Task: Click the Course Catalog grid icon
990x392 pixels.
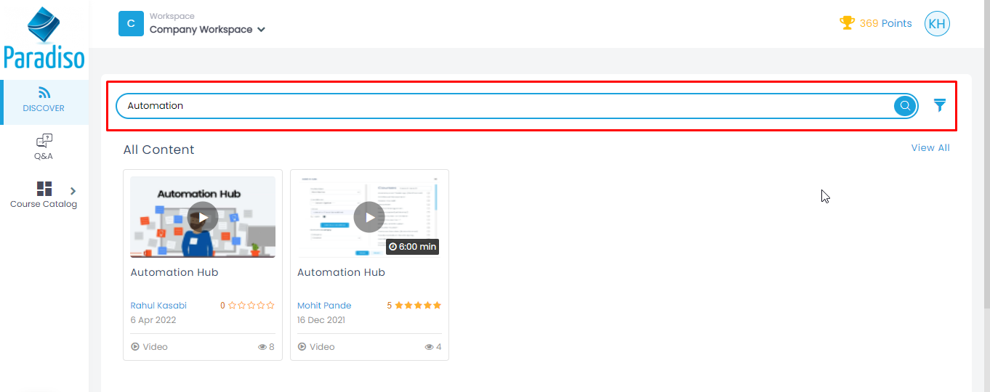Action: (44, 189)
